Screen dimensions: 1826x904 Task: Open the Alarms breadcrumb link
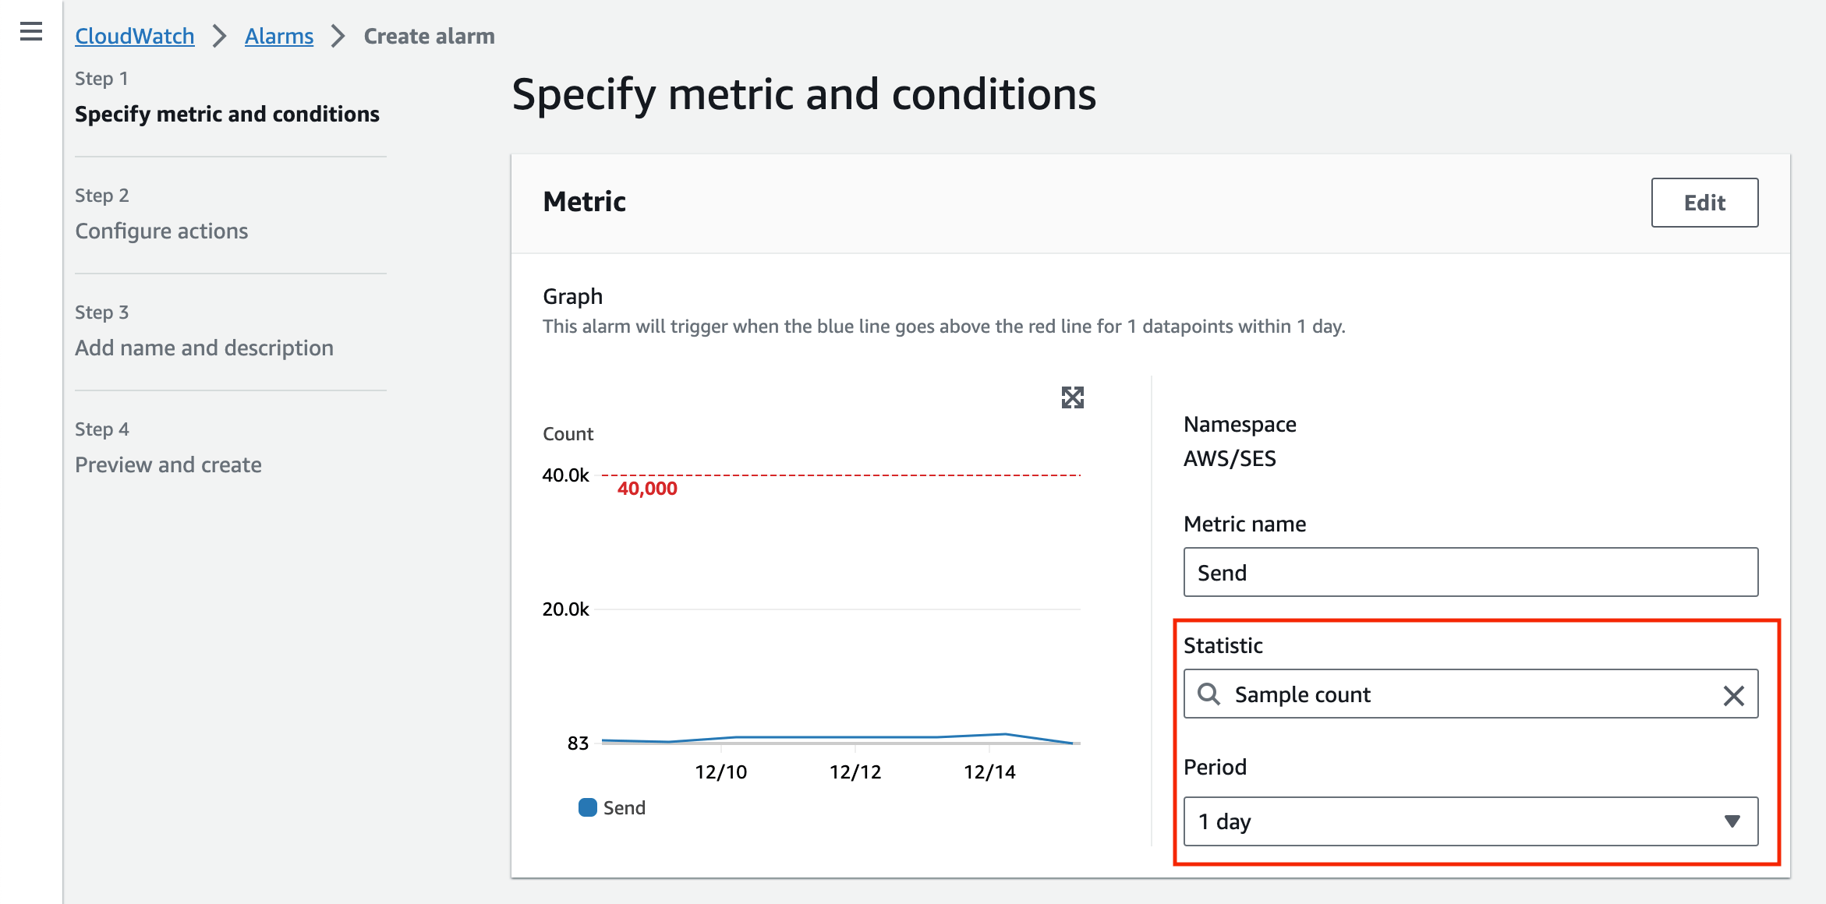[278, 36]
